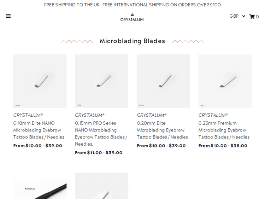Screen dimensions: 265x199
Task: Open 0.15mm PRO Series blade image
Action: click(101, 81)
